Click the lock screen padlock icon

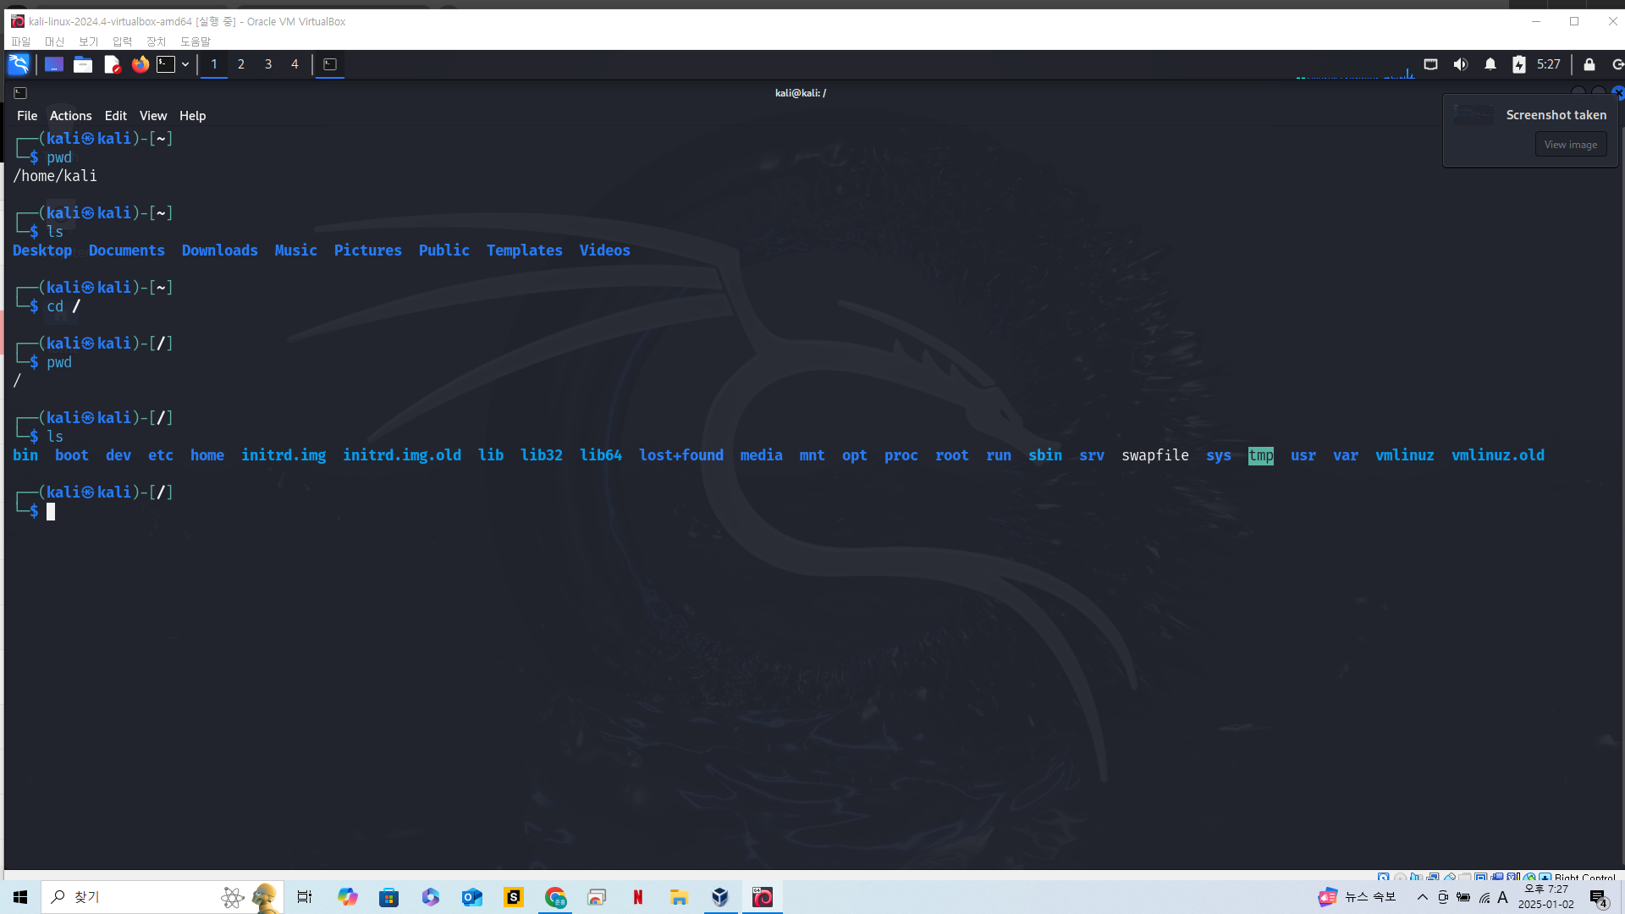tap(1589, 64)
